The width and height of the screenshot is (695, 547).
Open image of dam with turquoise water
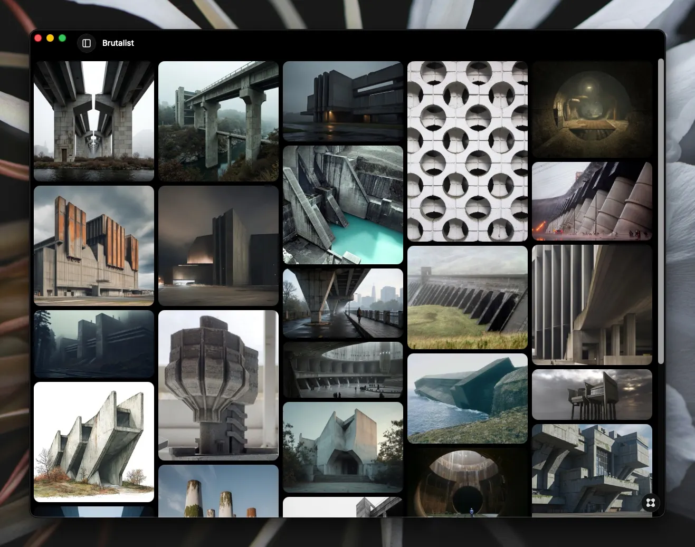(x=343, y=205)
